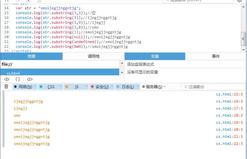
Task: Click the code editor scrollbar thumb
Action: (x=243, y=39)
